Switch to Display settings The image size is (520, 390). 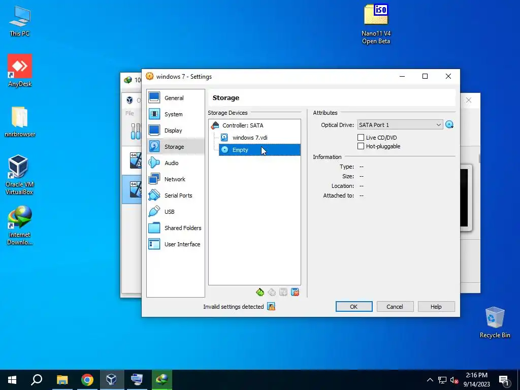tap(175, 131)
